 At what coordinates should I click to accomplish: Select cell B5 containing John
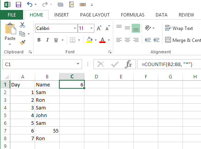pos(47,115)
